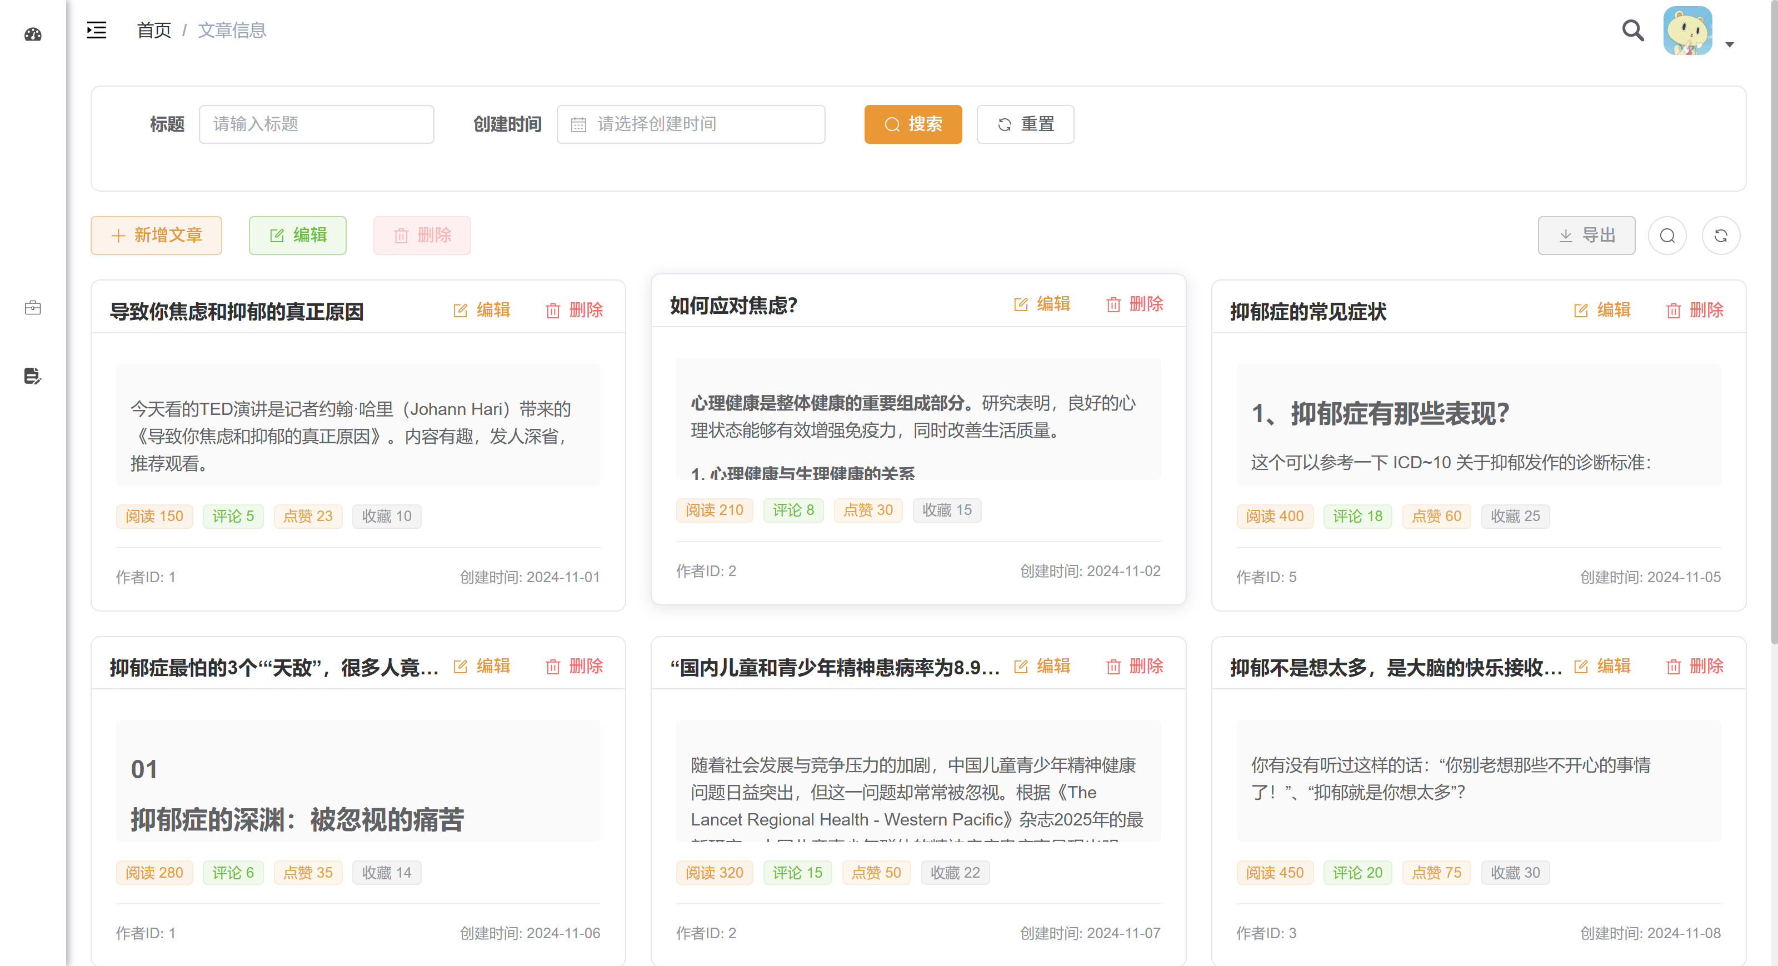The height and width of the screenshot is (966, 1778).
Task: Click the dashboard icon in the sidebar
Action: click(32, 34)
